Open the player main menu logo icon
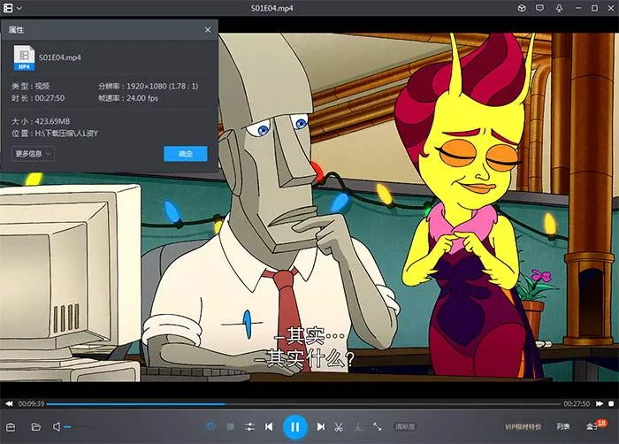 [8, 8]
